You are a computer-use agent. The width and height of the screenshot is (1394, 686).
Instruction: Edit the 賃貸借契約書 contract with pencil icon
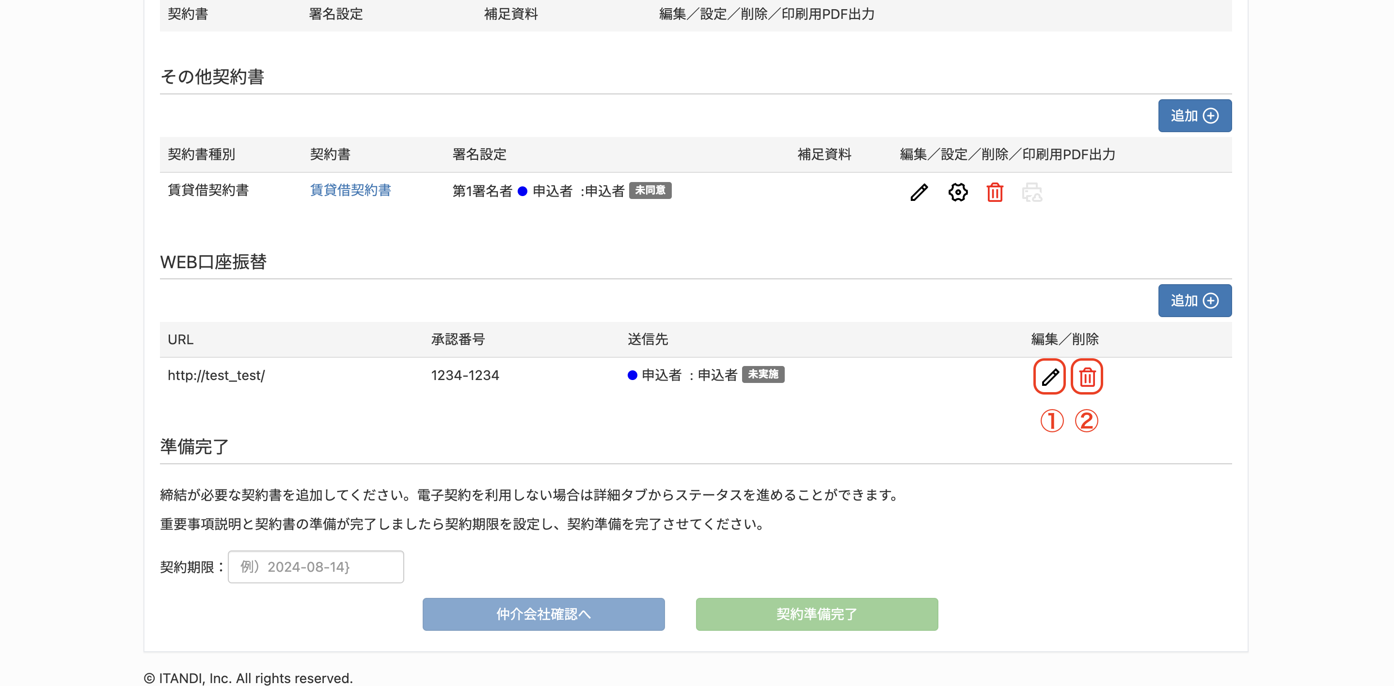point(919,192)
